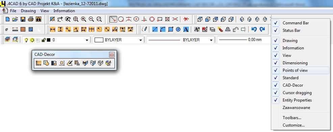Image resolution: width=333 pixels, height=132 pixels.
Task: Uncheck View toolbar entry
Action: (x=300, y=56)
